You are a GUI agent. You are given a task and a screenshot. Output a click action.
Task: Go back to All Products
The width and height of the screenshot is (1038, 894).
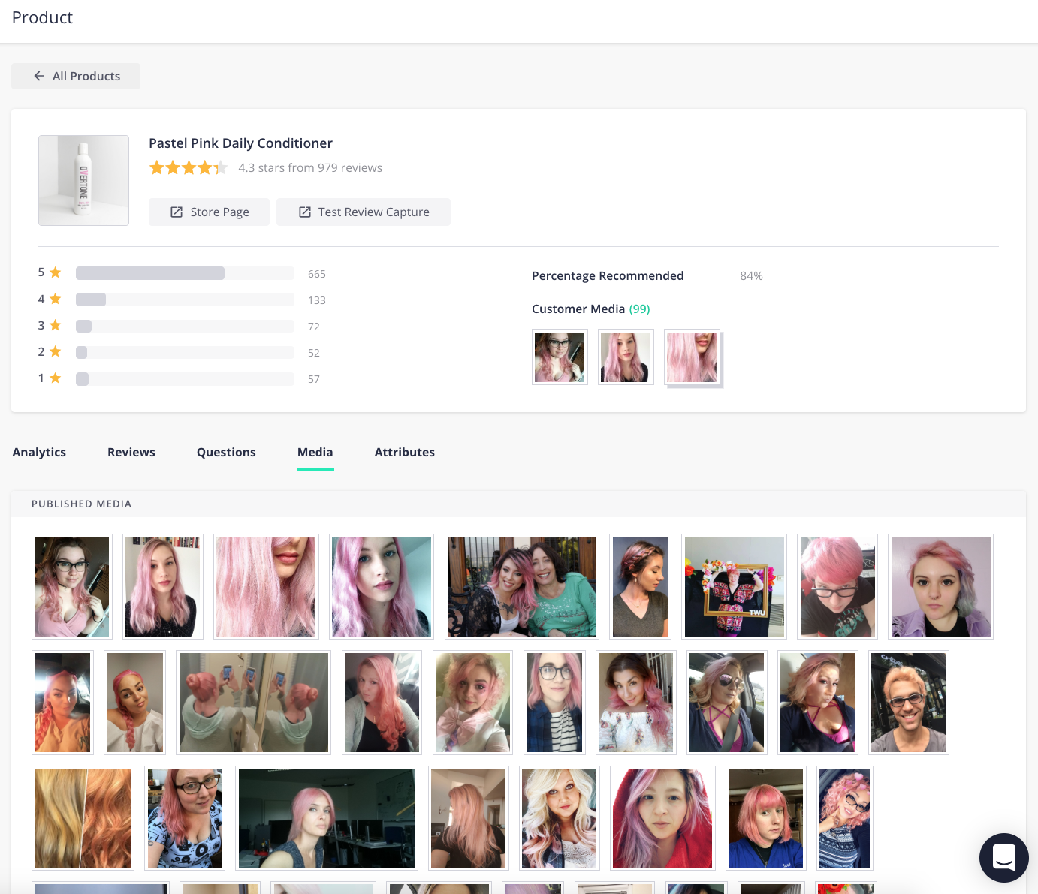(x=76, y=76)
